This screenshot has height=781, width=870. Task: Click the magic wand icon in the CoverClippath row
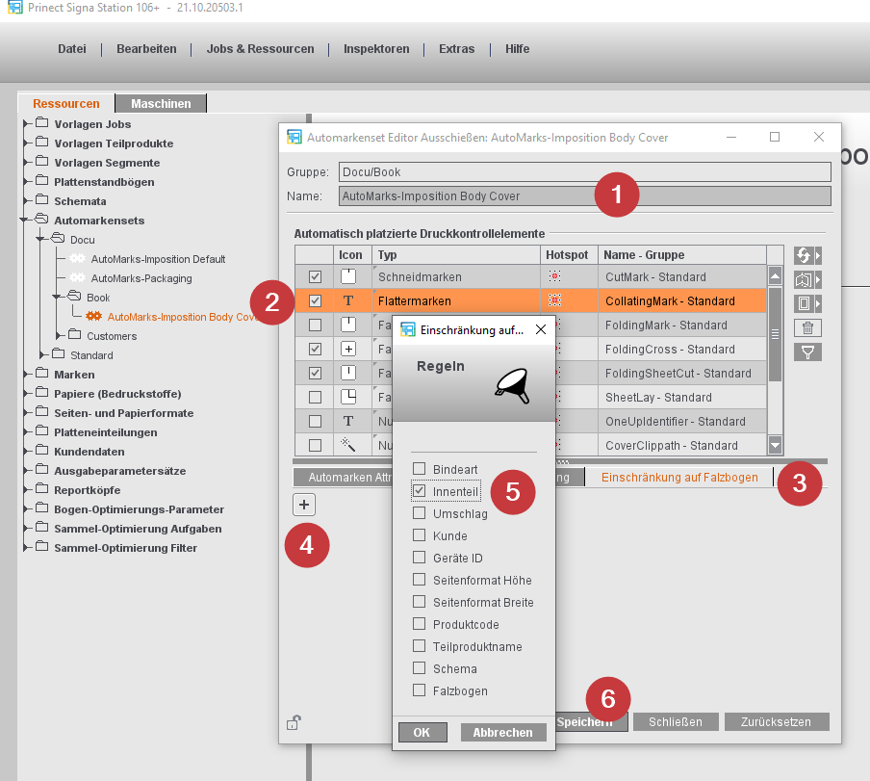347,445
